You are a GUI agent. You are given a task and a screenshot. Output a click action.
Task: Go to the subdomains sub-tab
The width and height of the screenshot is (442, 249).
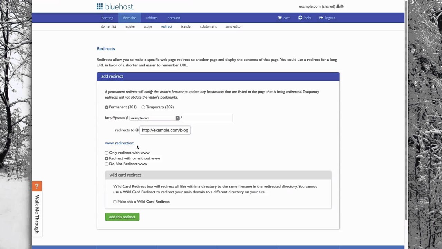pos(208,26)
